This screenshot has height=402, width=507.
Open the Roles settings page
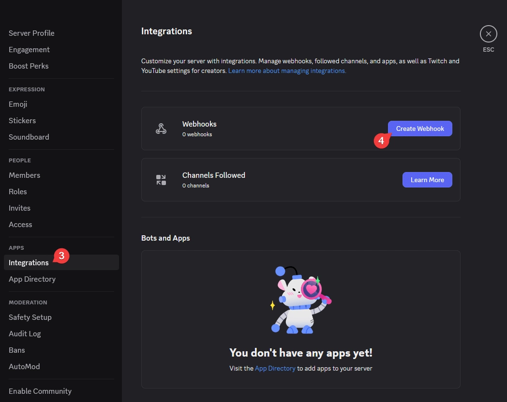(x=18, y=191)
